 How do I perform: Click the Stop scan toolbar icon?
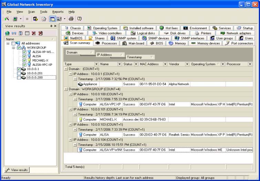pyautogui.click(x=27, y=19)
